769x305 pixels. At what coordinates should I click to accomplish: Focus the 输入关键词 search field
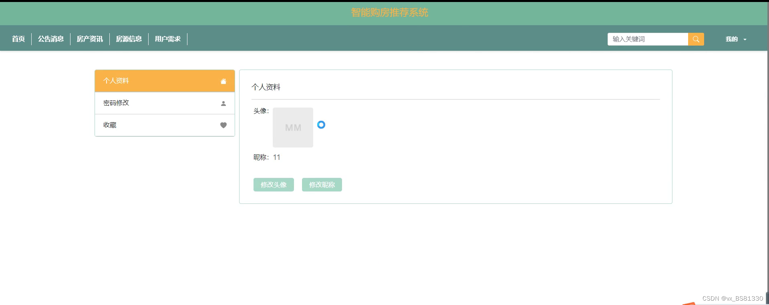(x=648, y=39)
